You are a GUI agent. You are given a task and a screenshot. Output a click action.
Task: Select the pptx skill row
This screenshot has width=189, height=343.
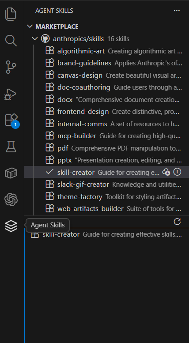[106, 160]
